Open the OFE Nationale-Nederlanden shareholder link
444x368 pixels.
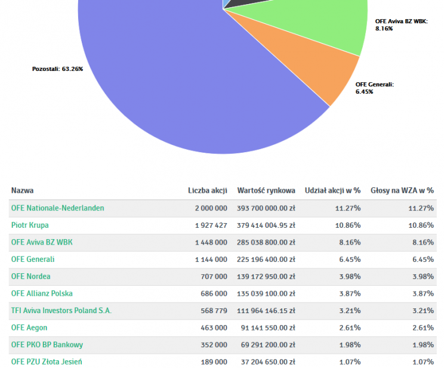pos(57,208)
